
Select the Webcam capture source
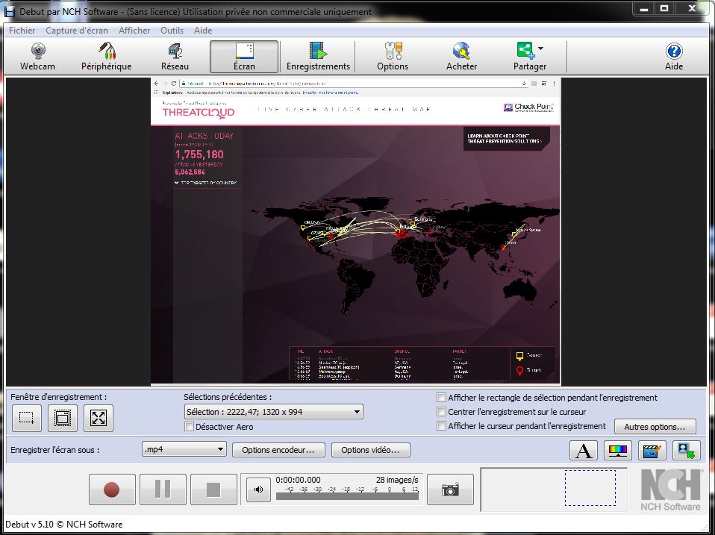pyautogui.click(x=37, y=57)
